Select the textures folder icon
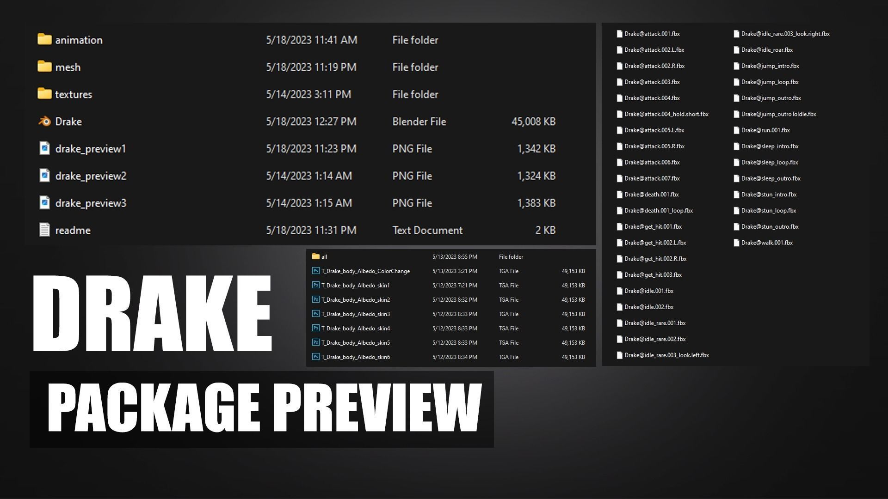888x499 pixels. 44,94
